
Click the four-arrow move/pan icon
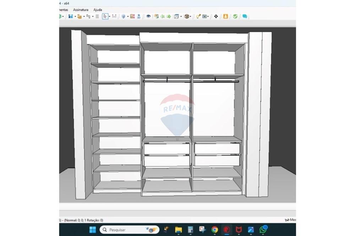[x=216, y=16]
